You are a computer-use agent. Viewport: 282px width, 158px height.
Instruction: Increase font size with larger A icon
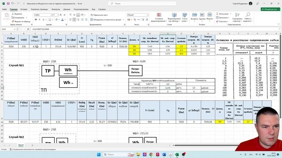[x=61, y=15]
